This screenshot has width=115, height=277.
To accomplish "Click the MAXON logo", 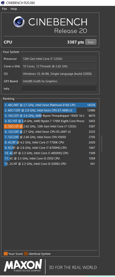I will tap(23, 265).
